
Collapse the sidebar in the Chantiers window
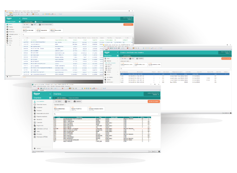(x=50, y=94)
